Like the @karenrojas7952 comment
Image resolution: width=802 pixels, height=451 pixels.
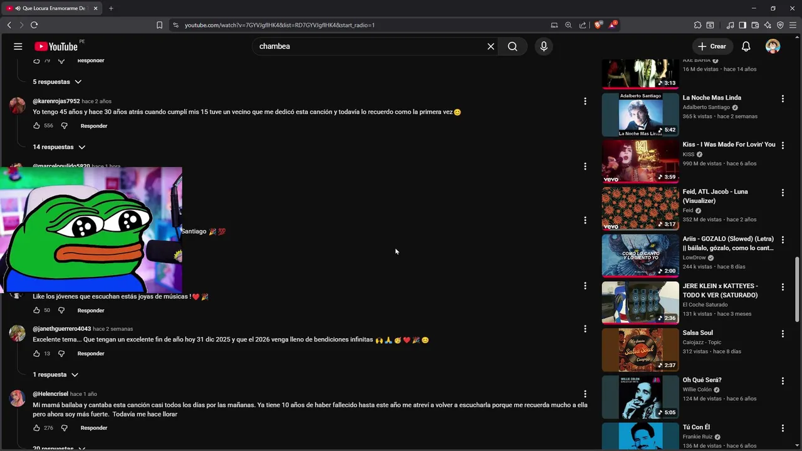36,126
